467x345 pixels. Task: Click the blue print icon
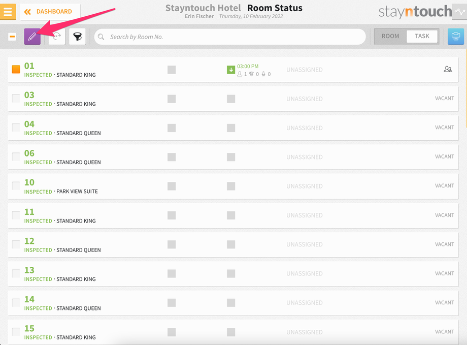456,37
